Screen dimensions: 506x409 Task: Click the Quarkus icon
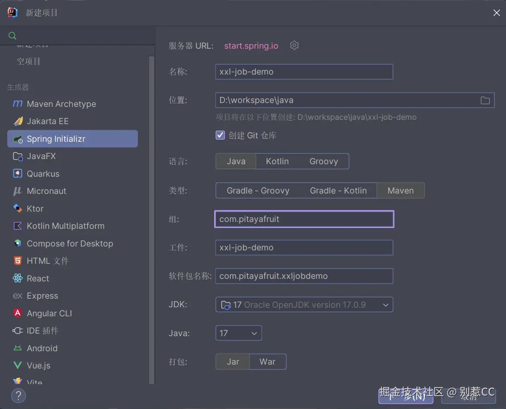pyautogui.click(x=18, y=174)
